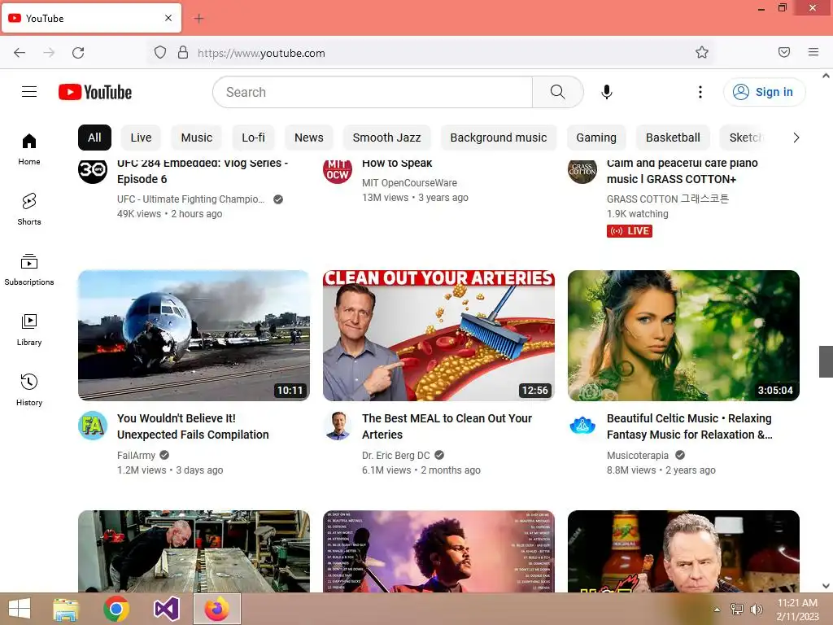Click the YouTube logo
The height and width of the screenshot is (625, 833).
(95, 92)
